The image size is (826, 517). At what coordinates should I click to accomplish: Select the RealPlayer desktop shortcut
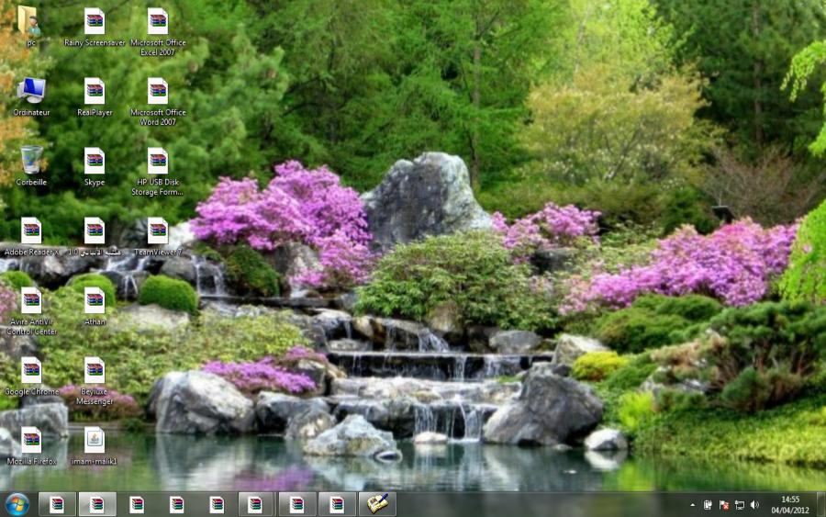(95, 91)
